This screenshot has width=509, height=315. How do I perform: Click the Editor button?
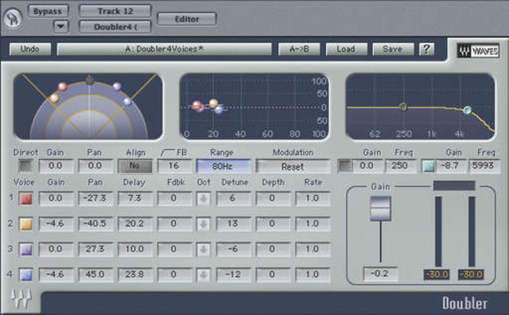tap(187, 19)
